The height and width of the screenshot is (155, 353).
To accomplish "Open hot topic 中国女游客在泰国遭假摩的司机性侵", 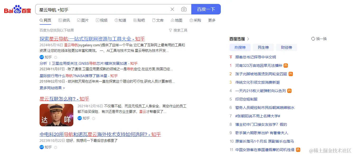I will pos(265,150).
